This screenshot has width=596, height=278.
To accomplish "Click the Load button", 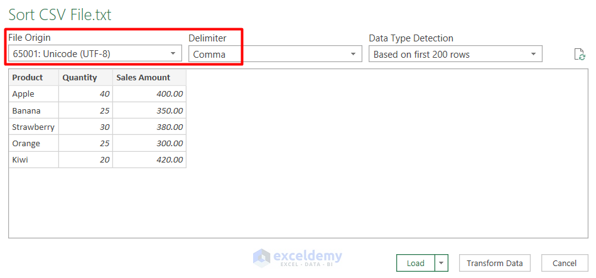I will coord(415,263).
